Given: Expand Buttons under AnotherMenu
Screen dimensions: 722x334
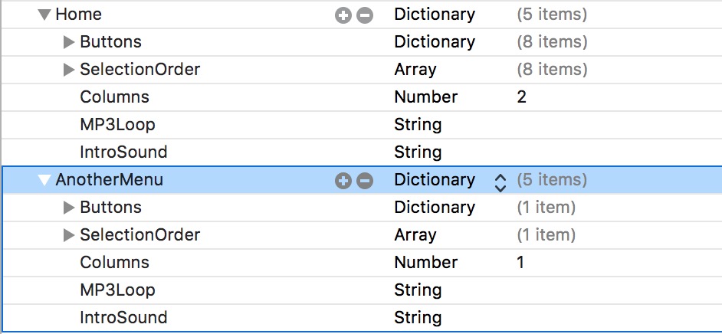Looking at the screenshot, I should 69,208.
